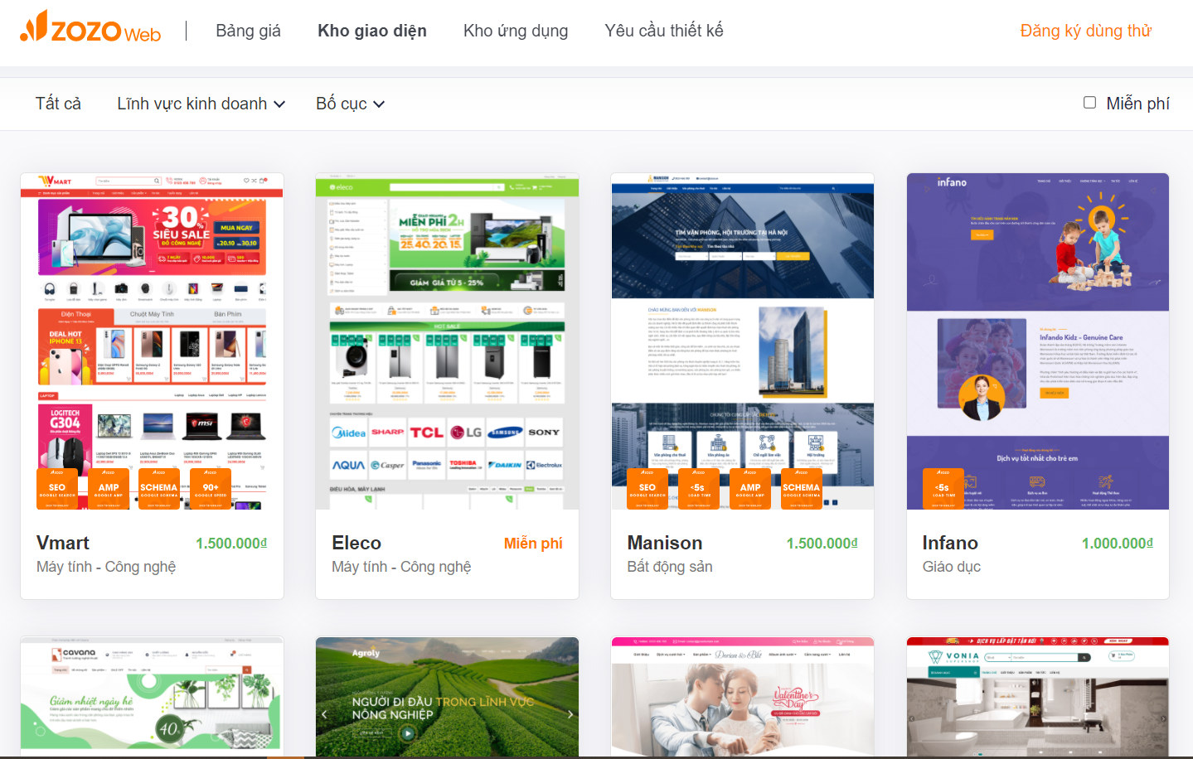Enable the Miễn phí filter checkbox
This screenshot has width=1193, height=759.
point(1089,103)
